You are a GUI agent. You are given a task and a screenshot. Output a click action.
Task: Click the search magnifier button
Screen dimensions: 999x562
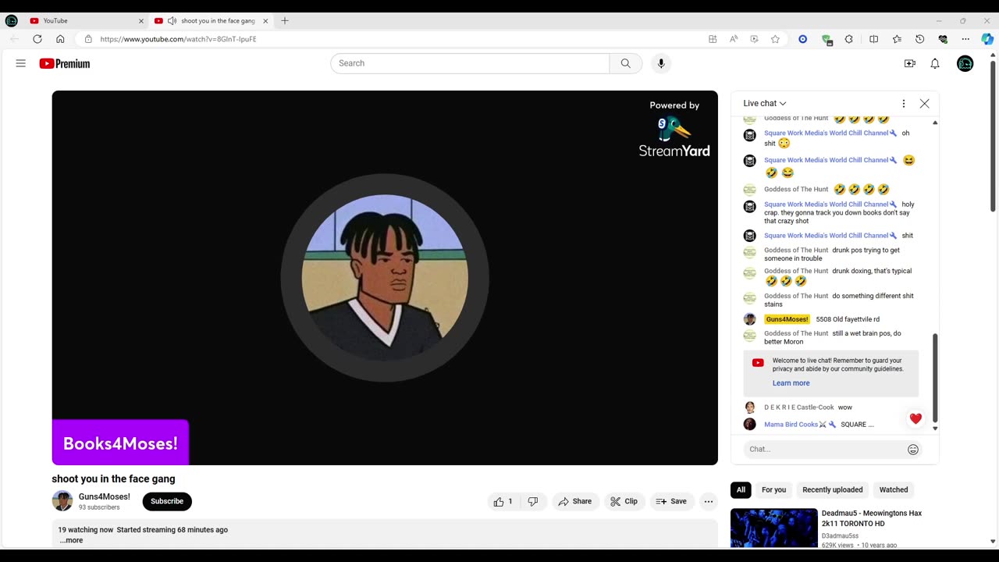pos(626,63)
